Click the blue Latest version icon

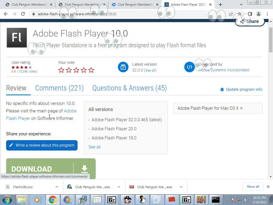tap(123, 67)
